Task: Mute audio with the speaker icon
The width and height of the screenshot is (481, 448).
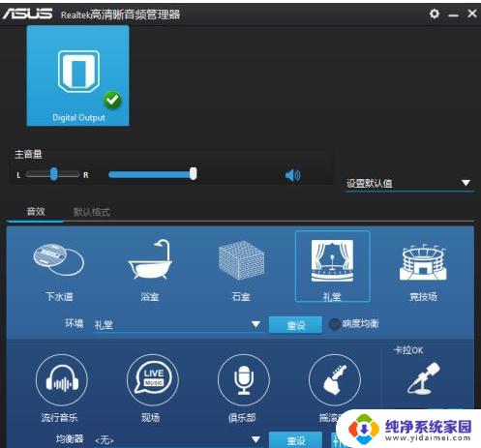Action: click(292, 175)
